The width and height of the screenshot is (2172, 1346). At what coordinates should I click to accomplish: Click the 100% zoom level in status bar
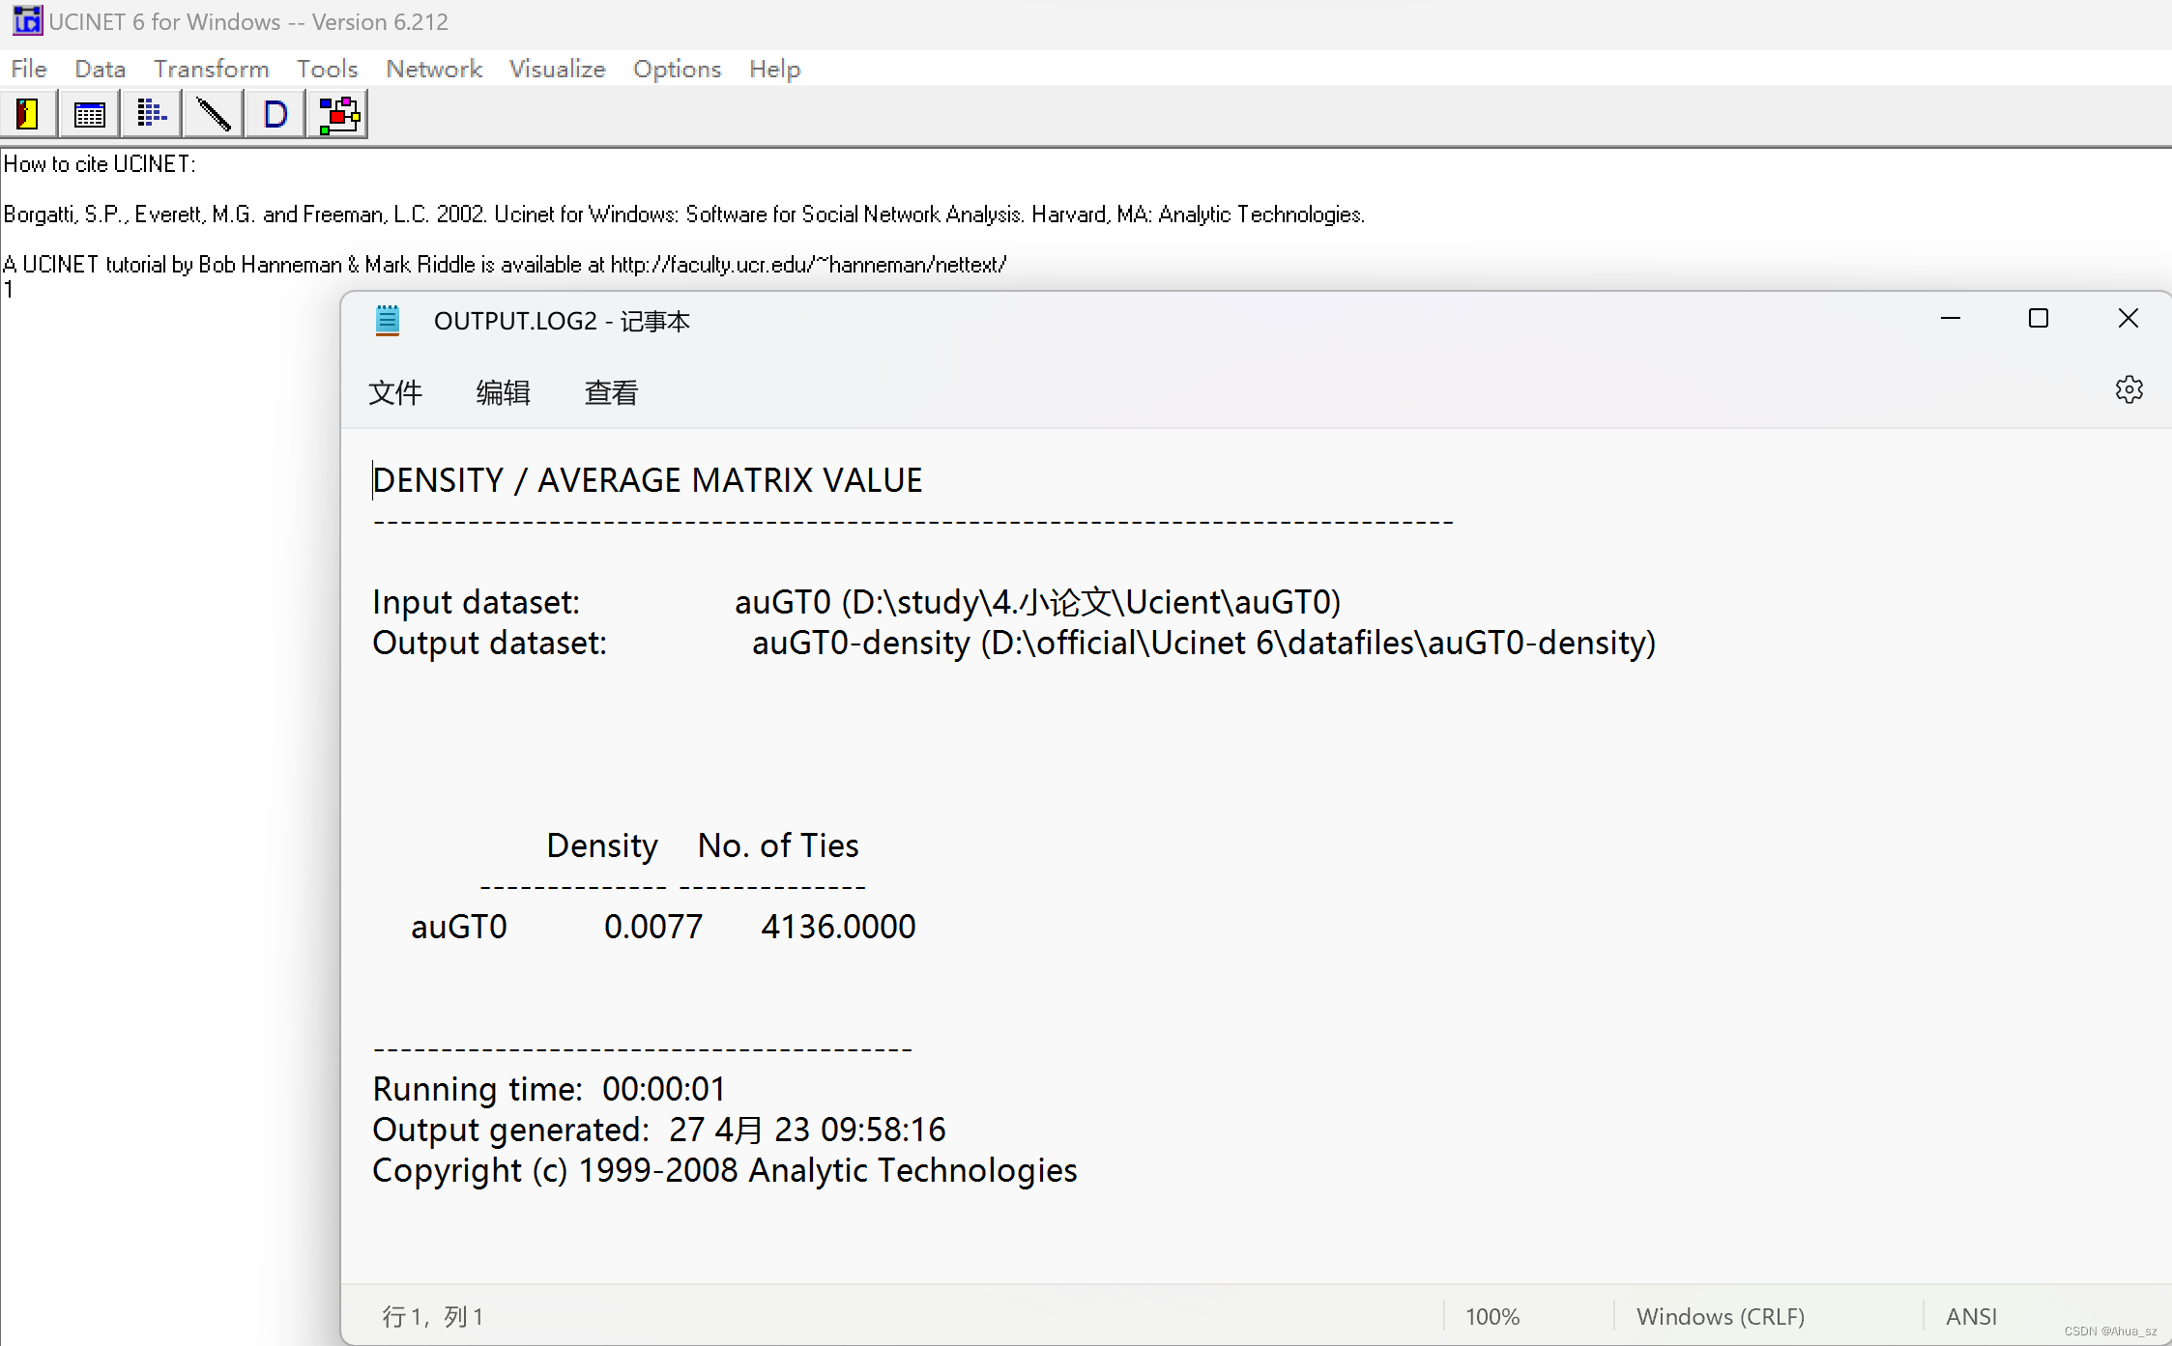pyautogui.click(x=1491, y=1316)
